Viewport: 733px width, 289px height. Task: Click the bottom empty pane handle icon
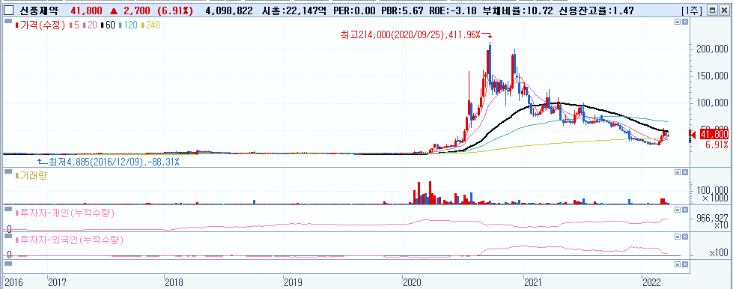click(8, 264)
